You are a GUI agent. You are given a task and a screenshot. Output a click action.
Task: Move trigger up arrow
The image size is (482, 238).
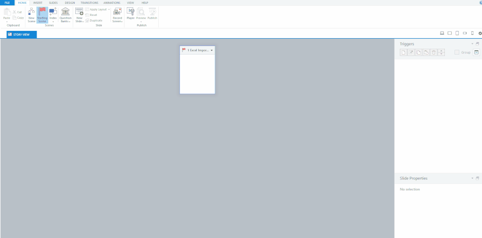point(441,51)
